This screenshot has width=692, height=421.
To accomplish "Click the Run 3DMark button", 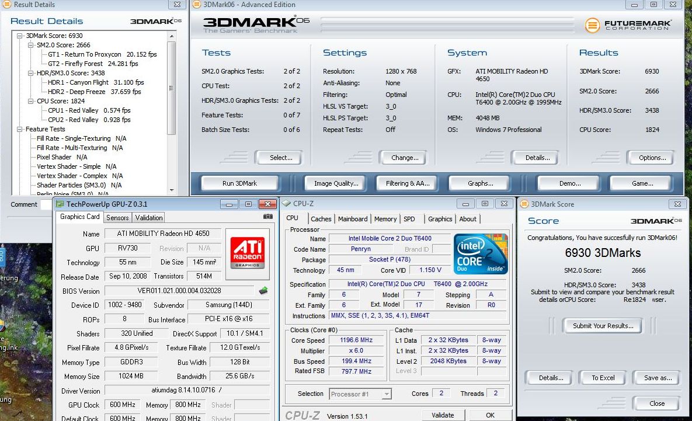I will click(x=239, y=183).
